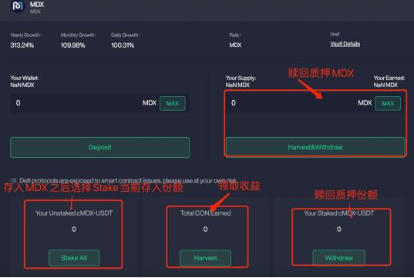Click the Your Wallet NaN MDX balance

(22, 85)
